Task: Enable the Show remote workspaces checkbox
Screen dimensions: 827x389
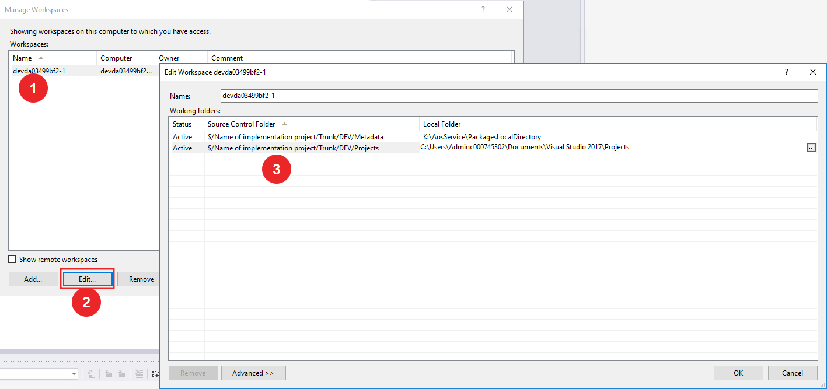Action: pyautogui.click(x=11, y=259)
